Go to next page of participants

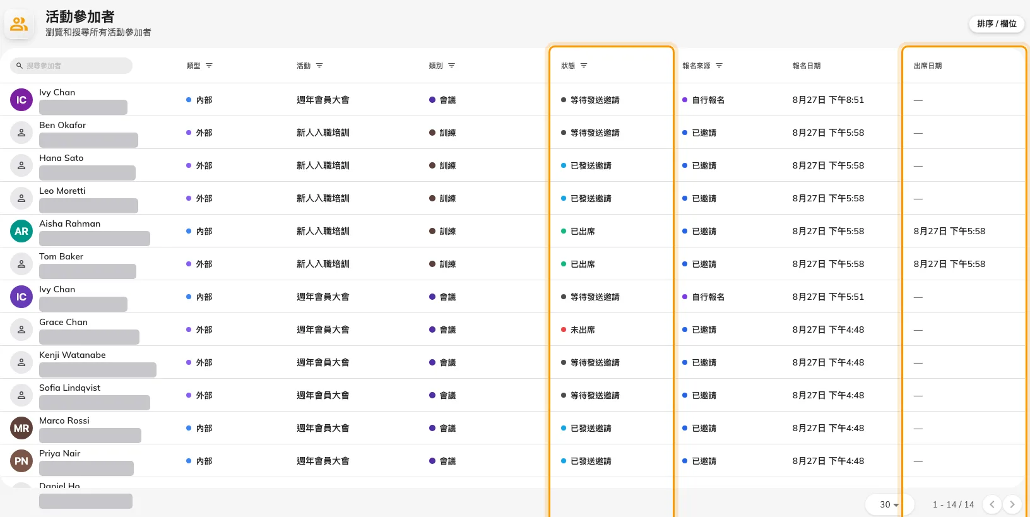(1012, 504)
